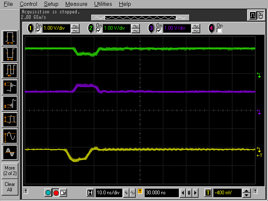Screen dimensions: 268x201
Task: Click the channel 1 1.00 V/div field
Action: (56, 28)
